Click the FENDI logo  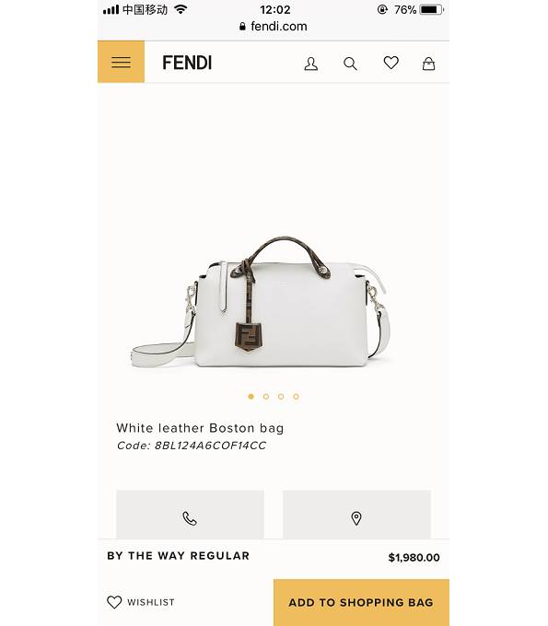(x=187, y=64)
